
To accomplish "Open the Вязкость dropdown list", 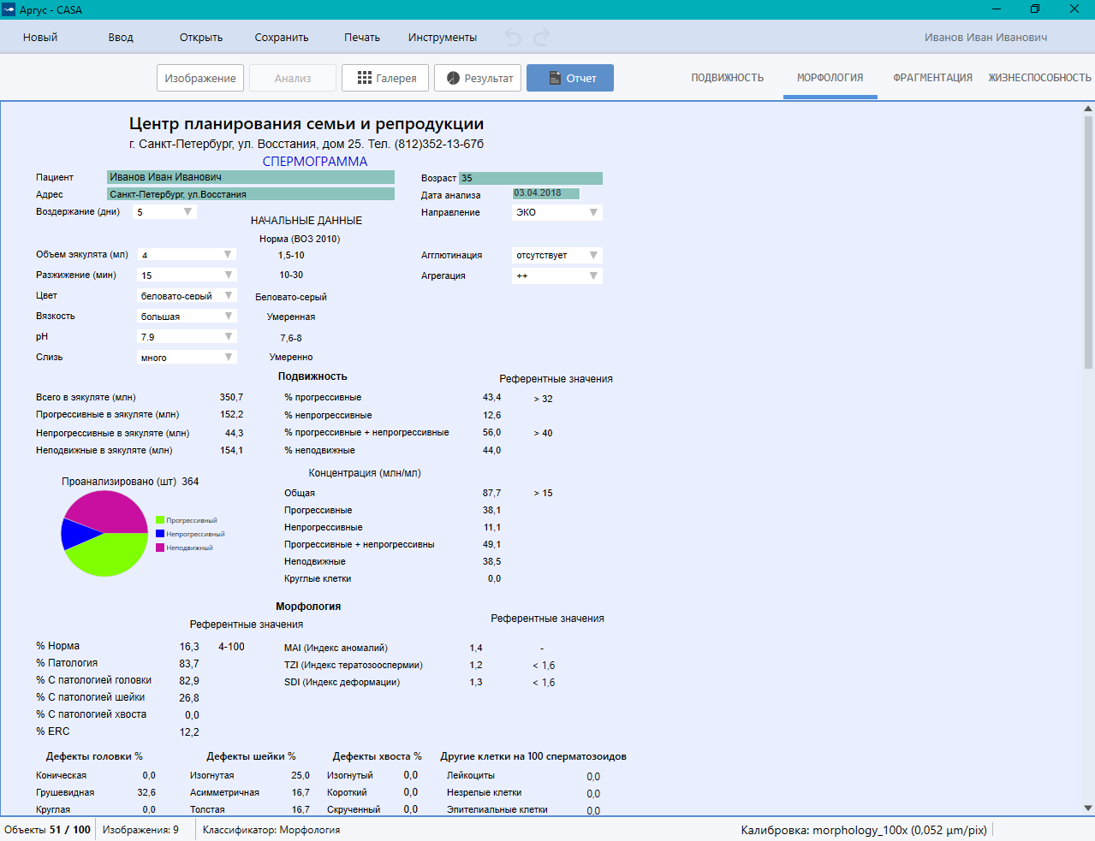I will pos(228,317).
